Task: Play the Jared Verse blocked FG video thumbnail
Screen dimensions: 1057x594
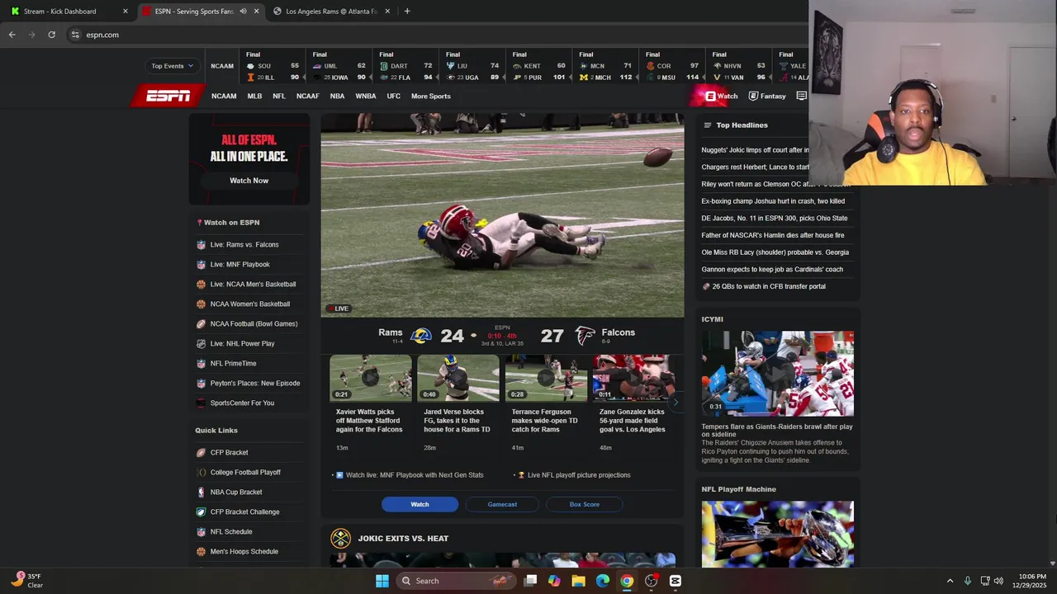Action: [458, 378]
